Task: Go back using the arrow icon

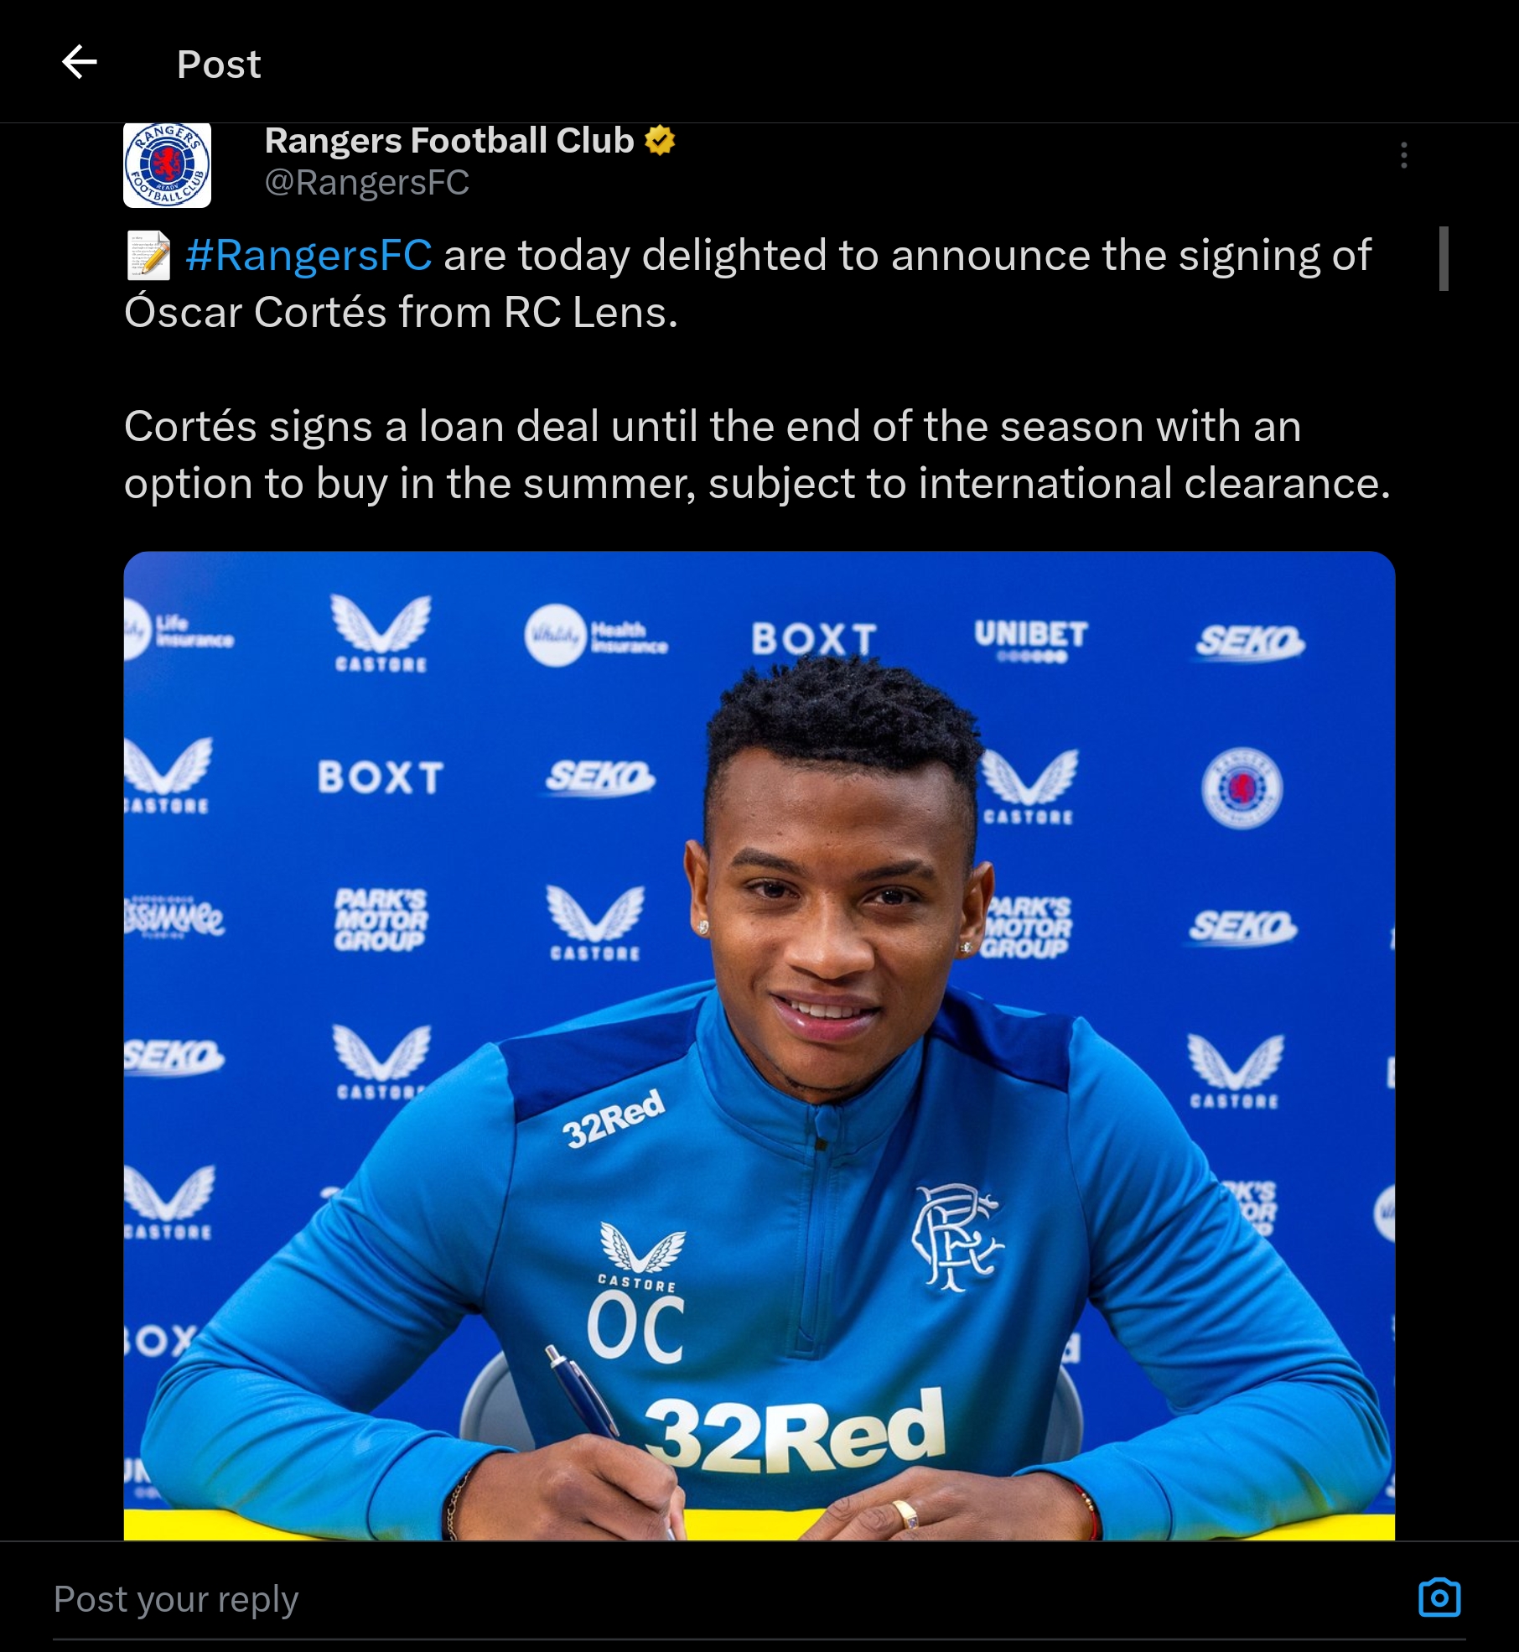Action: coord(80,63)
